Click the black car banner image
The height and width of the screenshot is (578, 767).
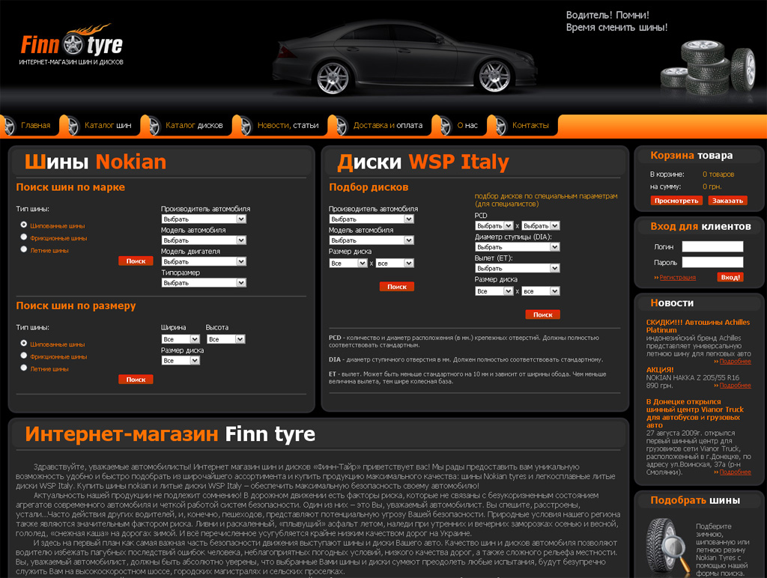[404, 58]
